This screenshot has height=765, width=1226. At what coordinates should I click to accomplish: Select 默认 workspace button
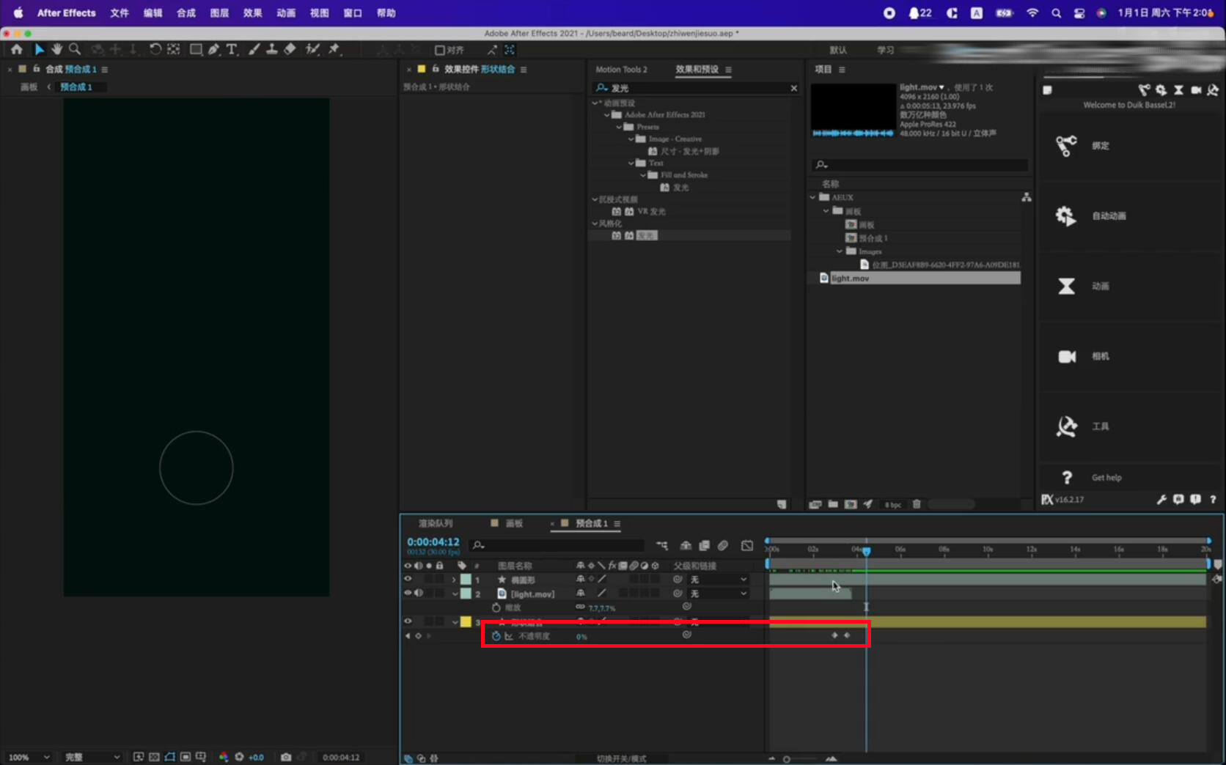[x=838, y=50]
